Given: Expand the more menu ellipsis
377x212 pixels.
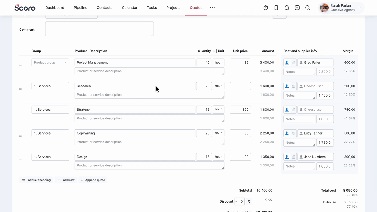Looking at the screenshot, I should point(212,8).
